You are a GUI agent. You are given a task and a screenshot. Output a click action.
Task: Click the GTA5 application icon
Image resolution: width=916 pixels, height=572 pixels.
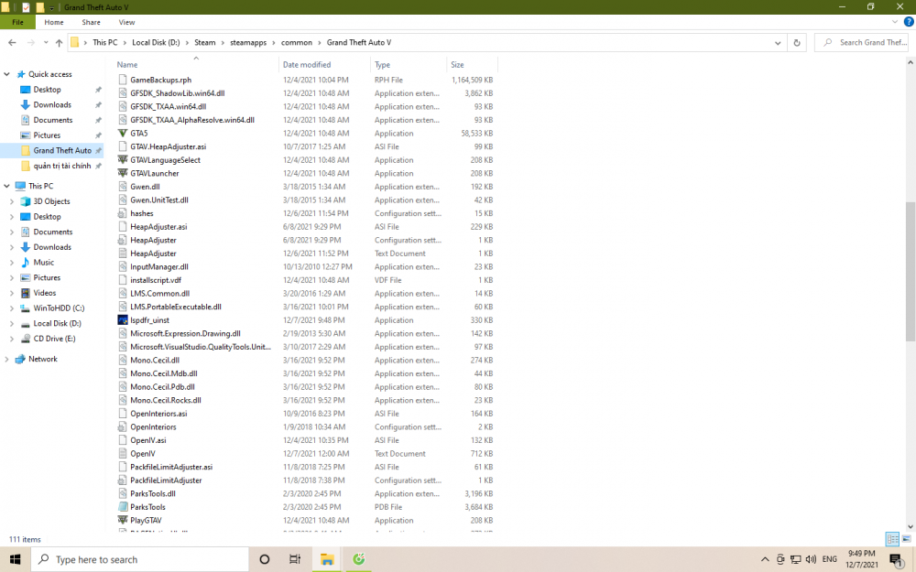pyautogui.click(x=123, y=134)
